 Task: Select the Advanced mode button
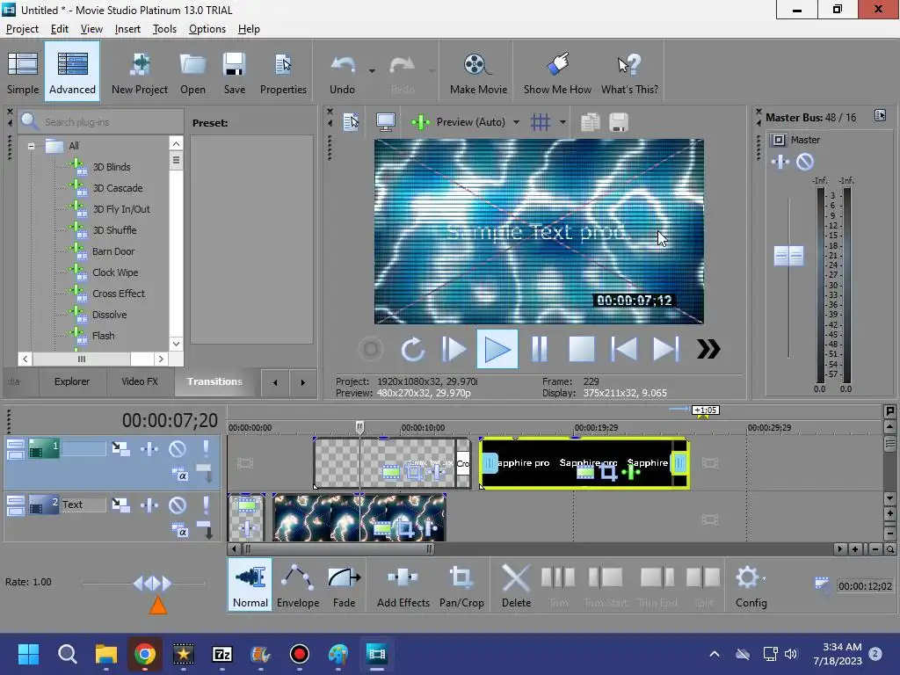pyautogui.click(x=72, y=72)
